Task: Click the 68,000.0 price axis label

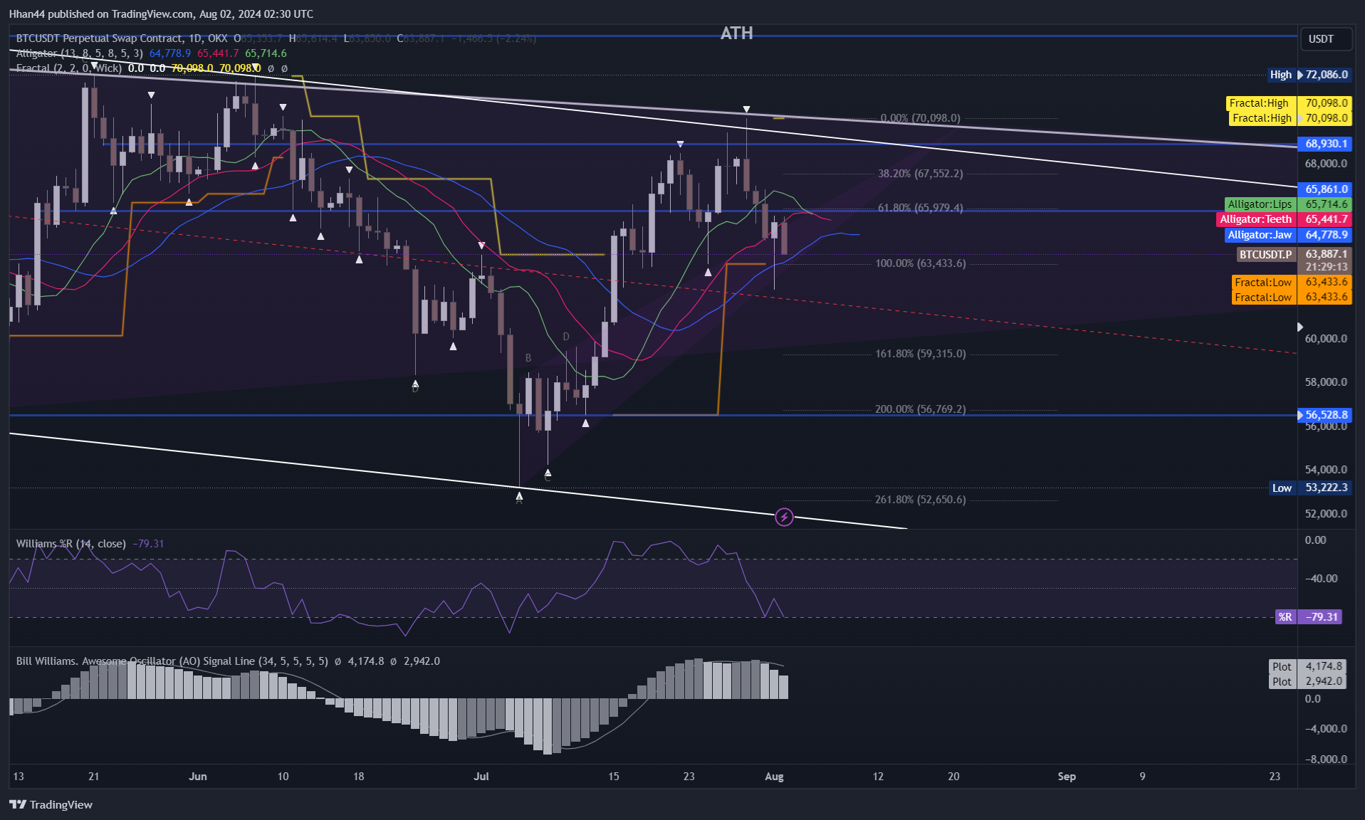Action: 1326,164
